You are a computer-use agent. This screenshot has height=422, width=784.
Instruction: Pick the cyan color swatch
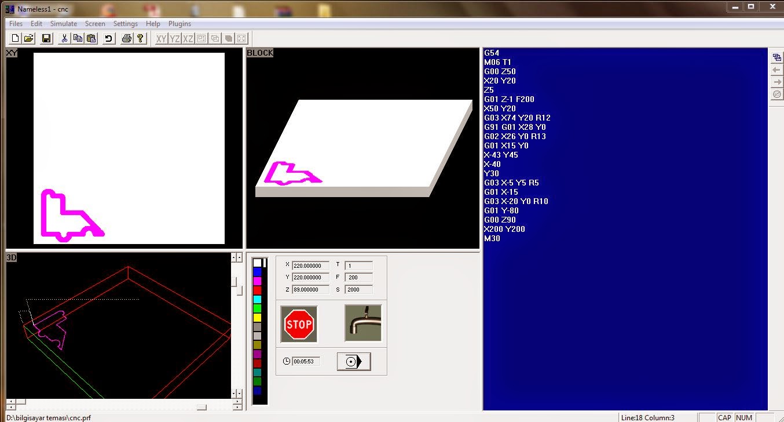pyautogui.click(x=257, y=299)
